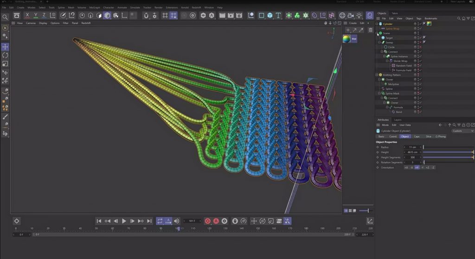Disable the Spline Wrap checkmark
This screenshot has width=475, height=259.
click(x=420, y=29)
